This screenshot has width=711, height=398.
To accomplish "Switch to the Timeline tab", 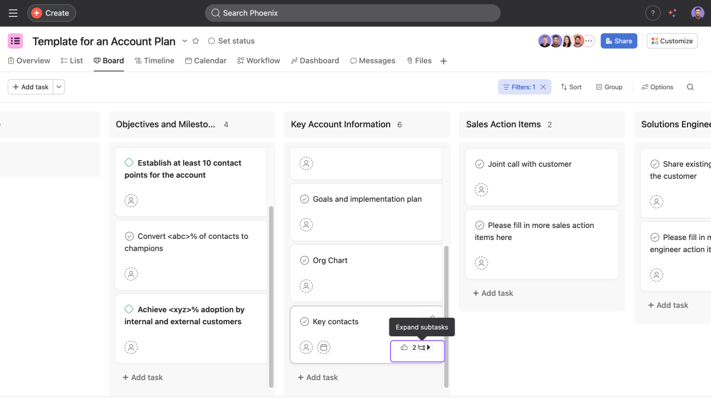I will click(154, 61).
